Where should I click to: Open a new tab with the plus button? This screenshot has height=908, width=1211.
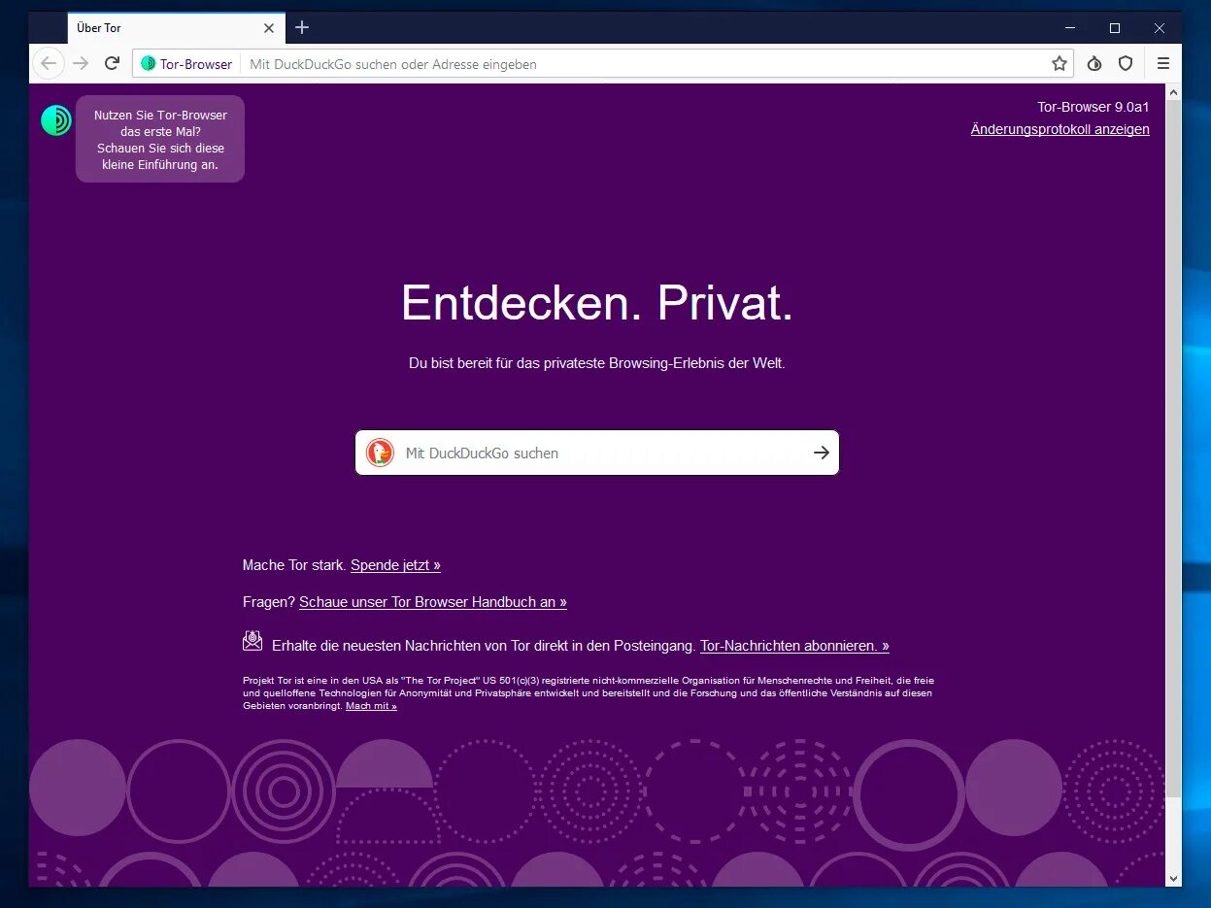302,27
